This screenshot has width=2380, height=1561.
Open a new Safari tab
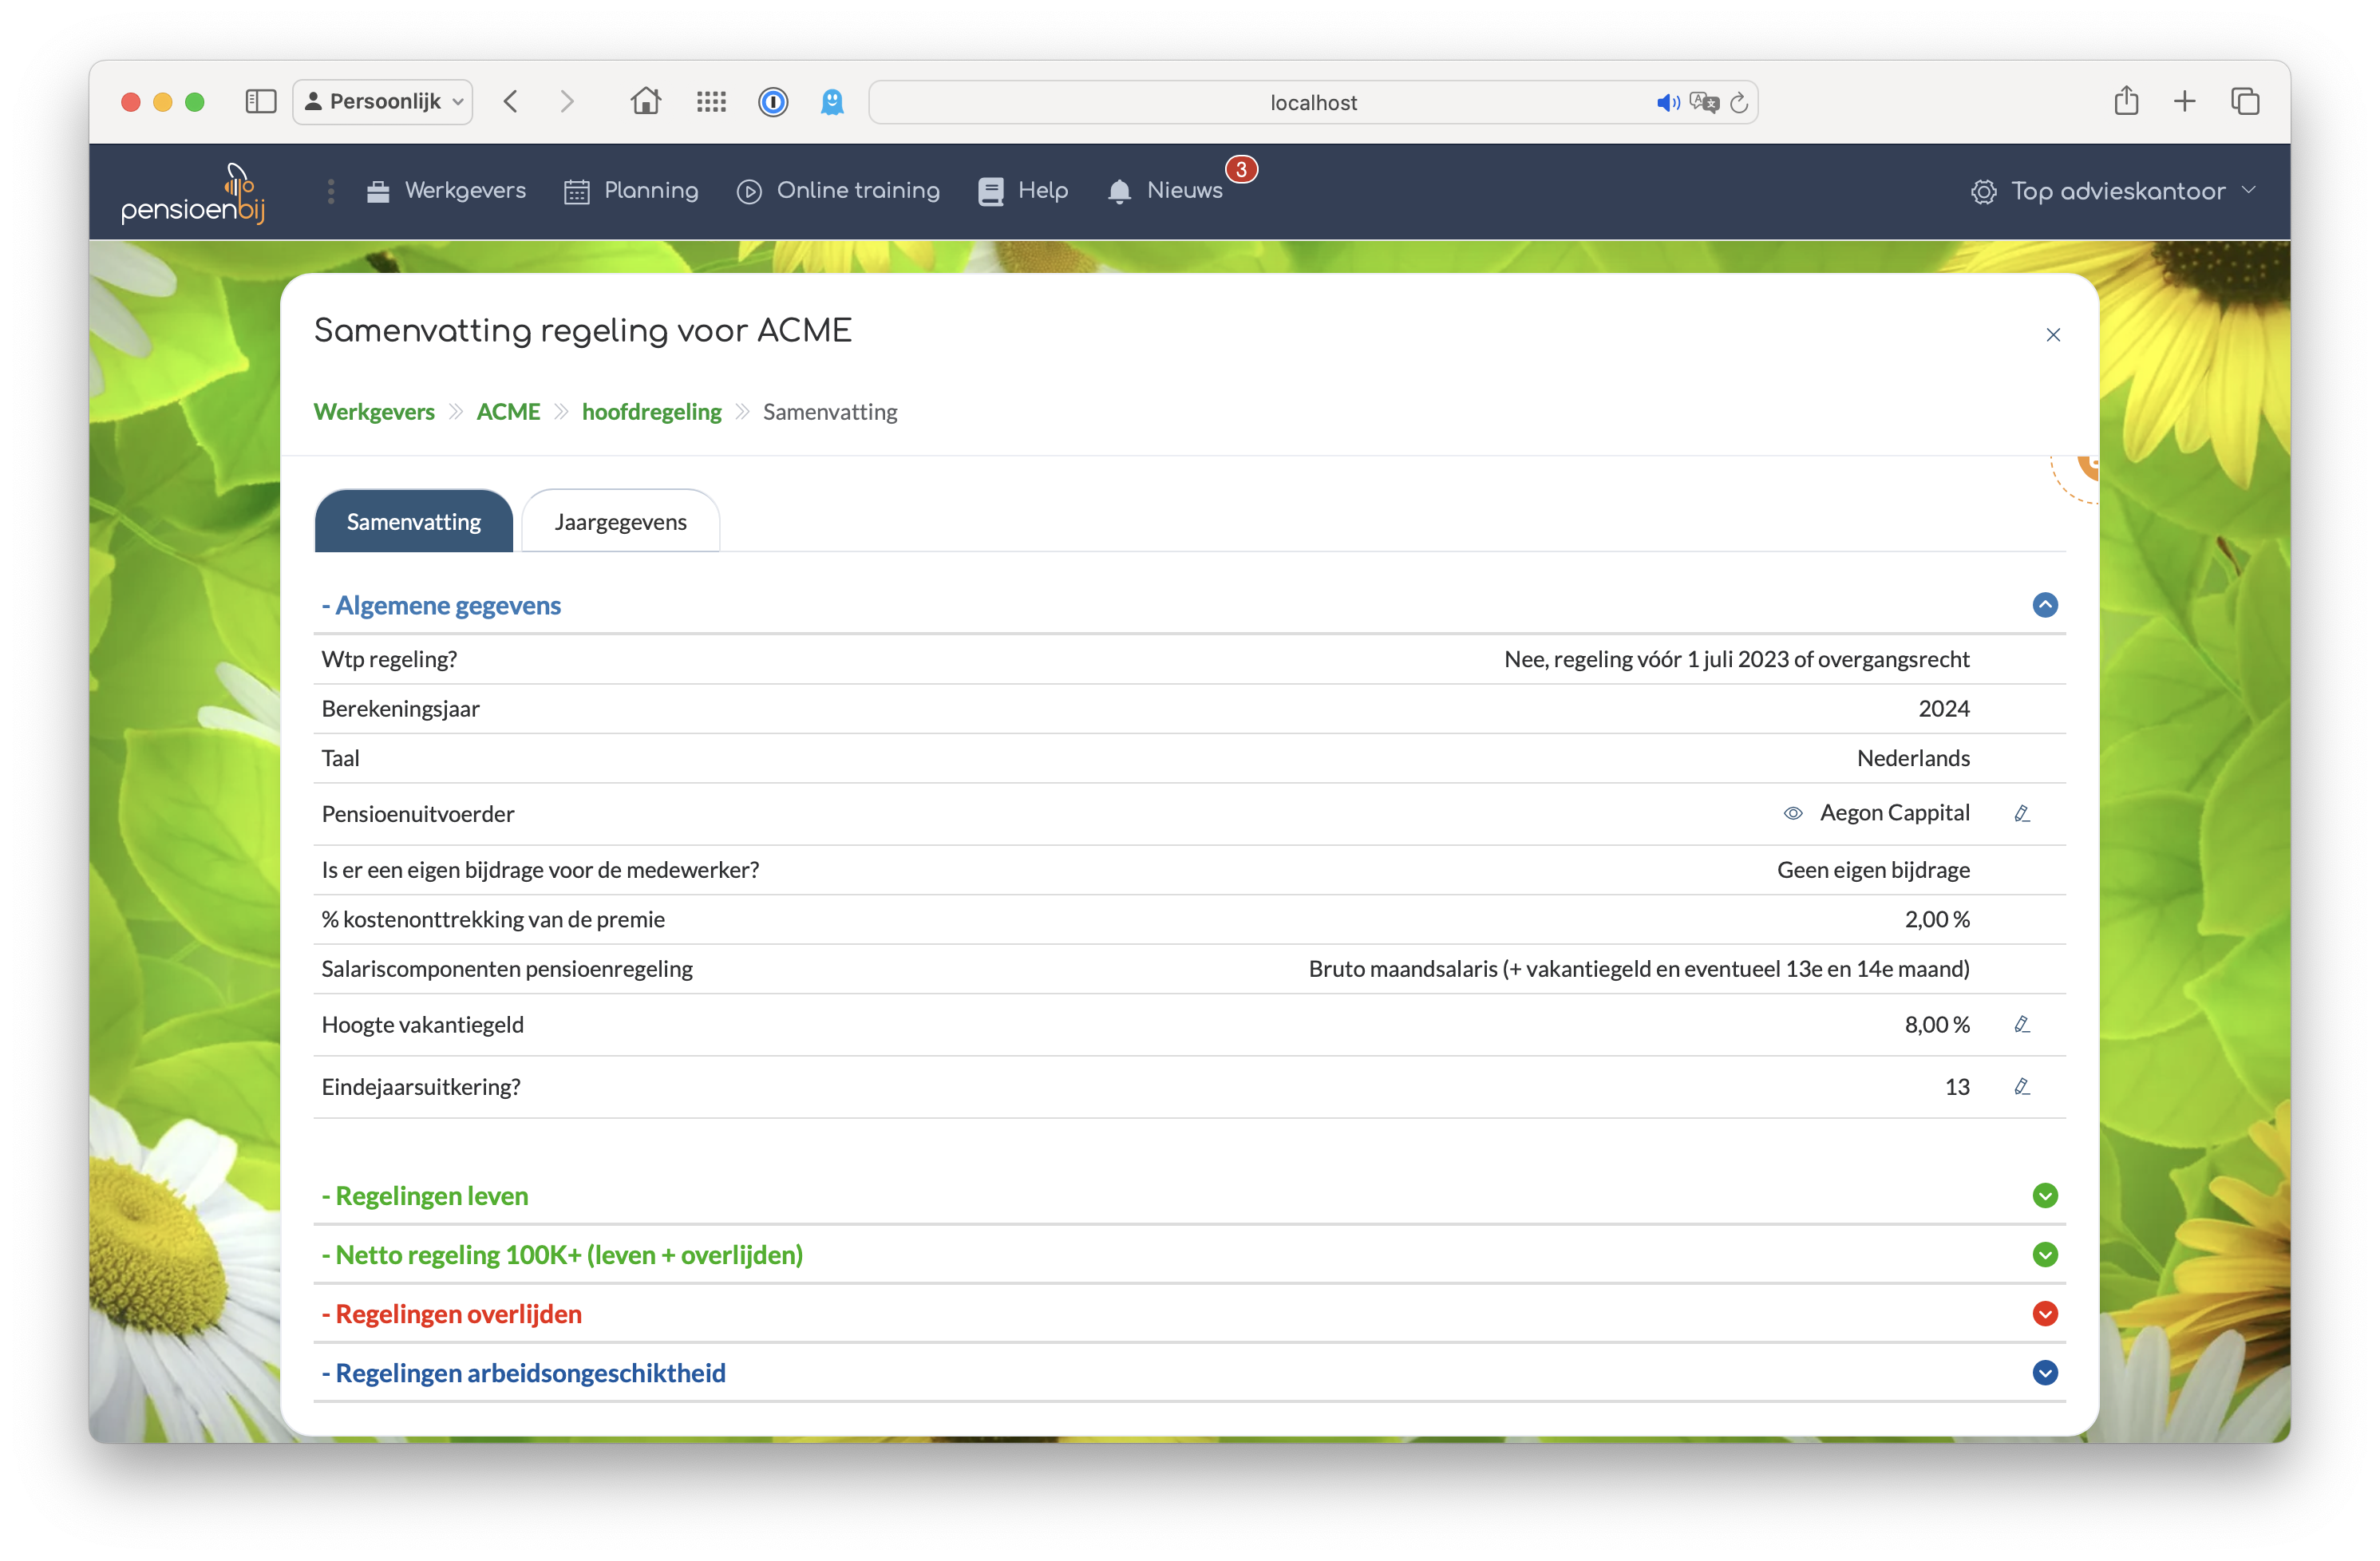coord(2185,101)
